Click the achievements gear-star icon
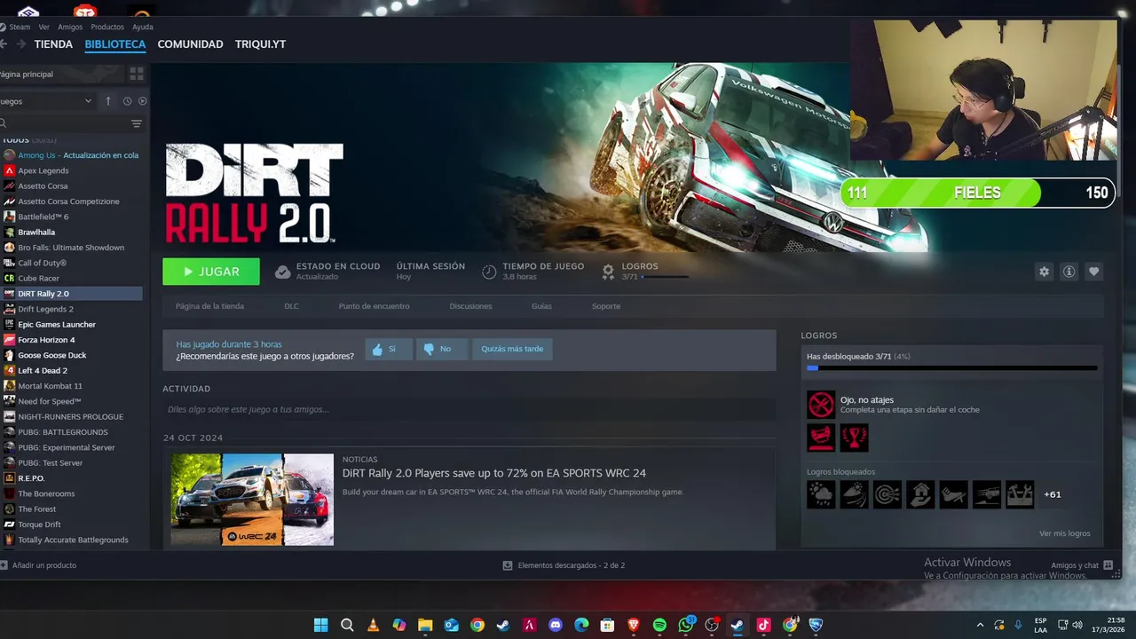The width and height of the screenshot is (1136, 639). click(608, 272)
